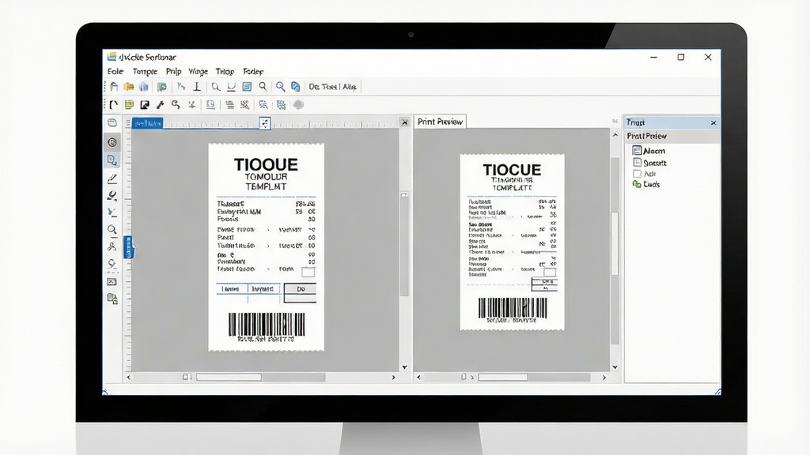Close the 'Tnapt' side panel
This screenshot has width=810, height=455.
(x=713, y=122)
